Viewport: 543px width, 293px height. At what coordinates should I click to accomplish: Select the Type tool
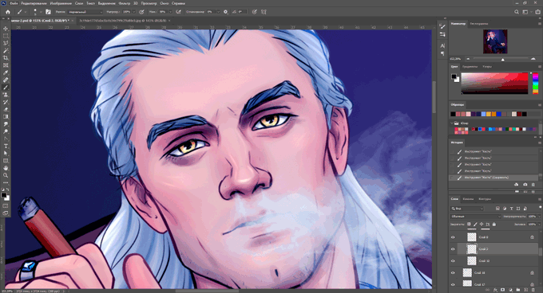tap(6, 146)
